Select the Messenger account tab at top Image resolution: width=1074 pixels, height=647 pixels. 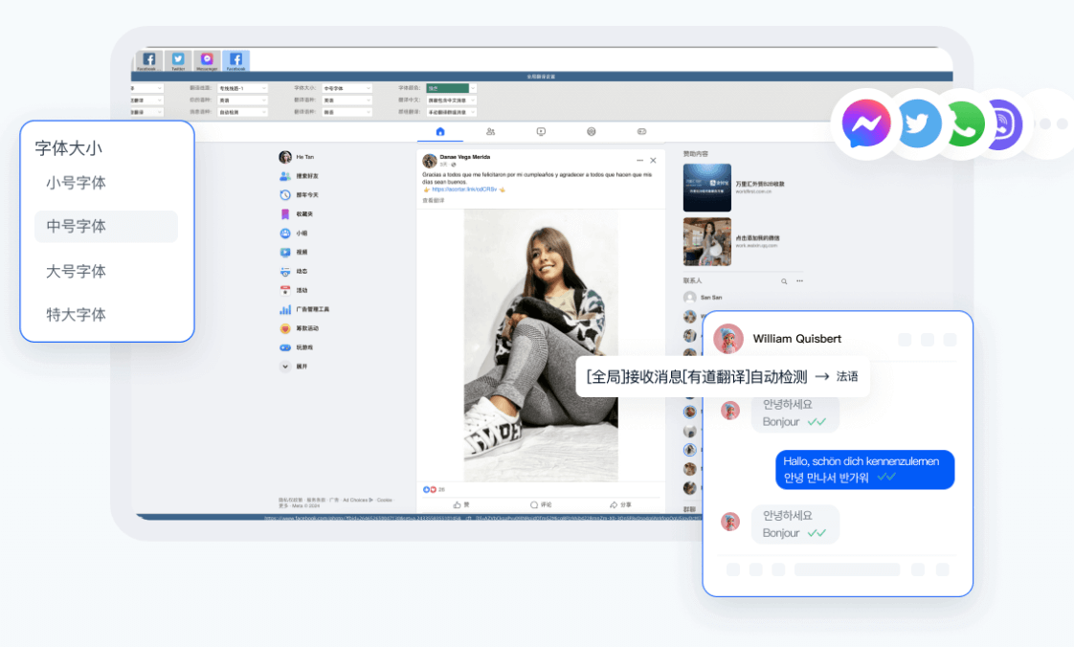[x=207, y=61]
